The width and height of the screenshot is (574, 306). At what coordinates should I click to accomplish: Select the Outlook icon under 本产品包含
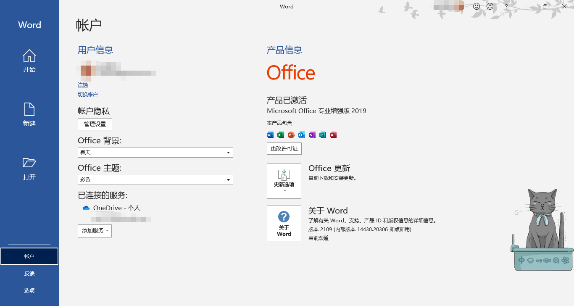pyautogui.click(x=301, y=135)
